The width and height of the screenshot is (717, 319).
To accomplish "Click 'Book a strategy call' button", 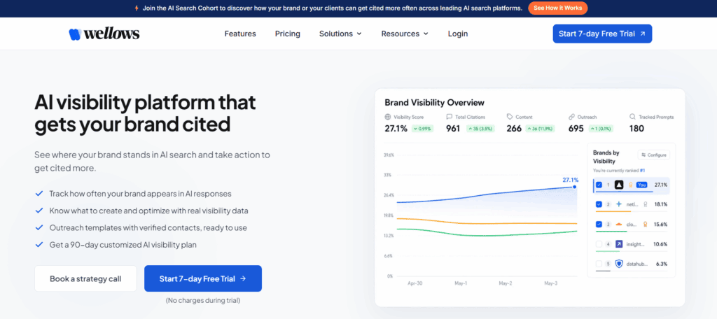I will pyautogui.click(x=85, y=278).
